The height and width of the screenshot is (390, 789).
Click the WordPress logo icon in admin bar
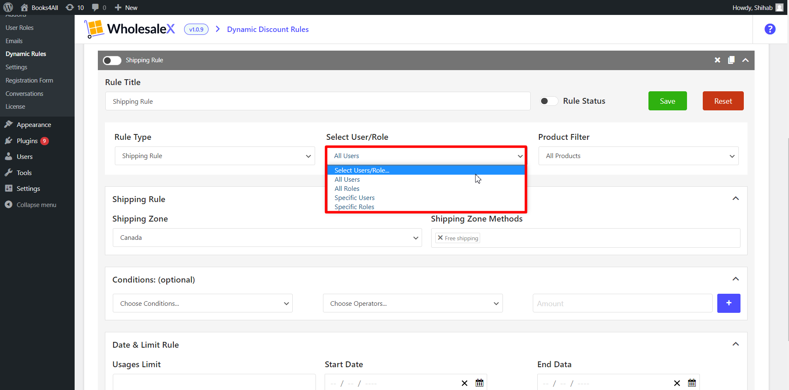8,7
